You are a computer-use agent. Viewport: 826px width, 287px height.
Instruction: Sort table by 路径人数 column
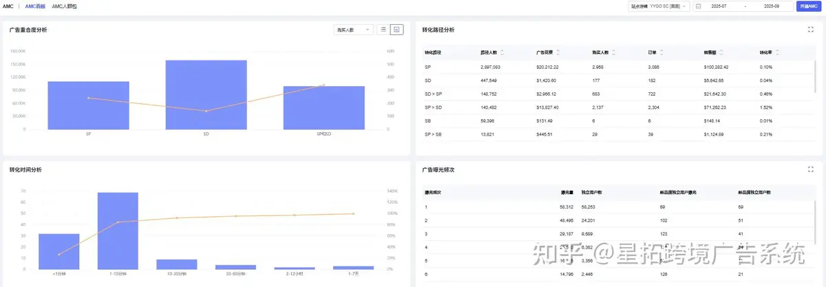(x=502, y=52)
